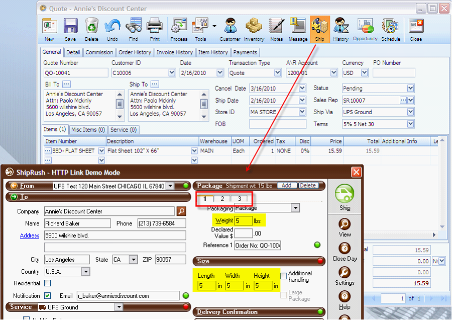Open ShipRush Help question mark icon
Image resolution: width=452 pixels, height=320 pixels.
click(345, 296)
